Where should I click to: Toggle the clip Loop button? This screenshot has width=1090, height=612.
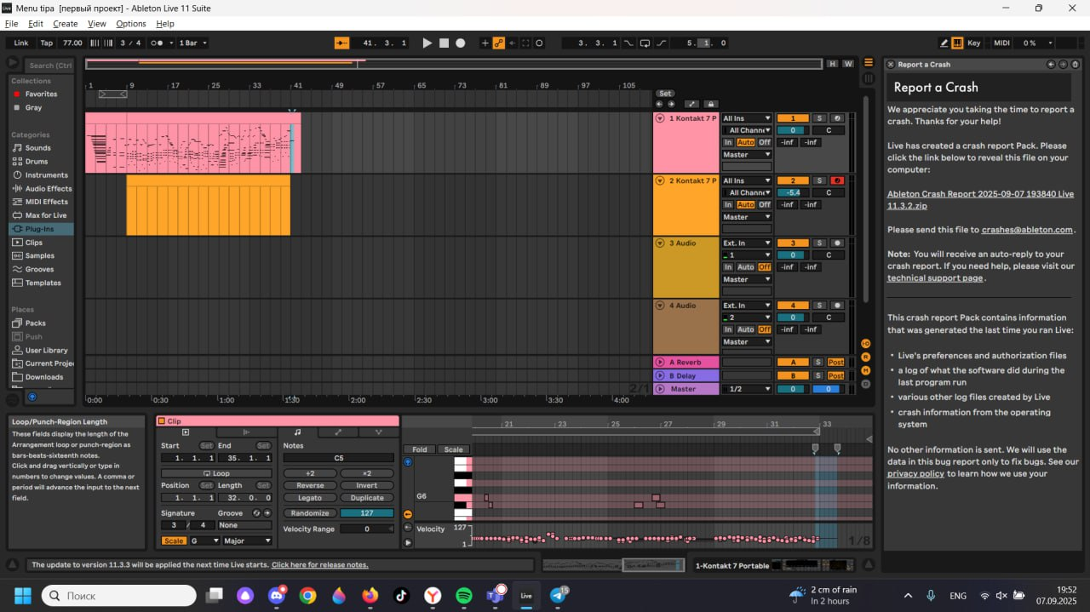click(x=216, y=473)
